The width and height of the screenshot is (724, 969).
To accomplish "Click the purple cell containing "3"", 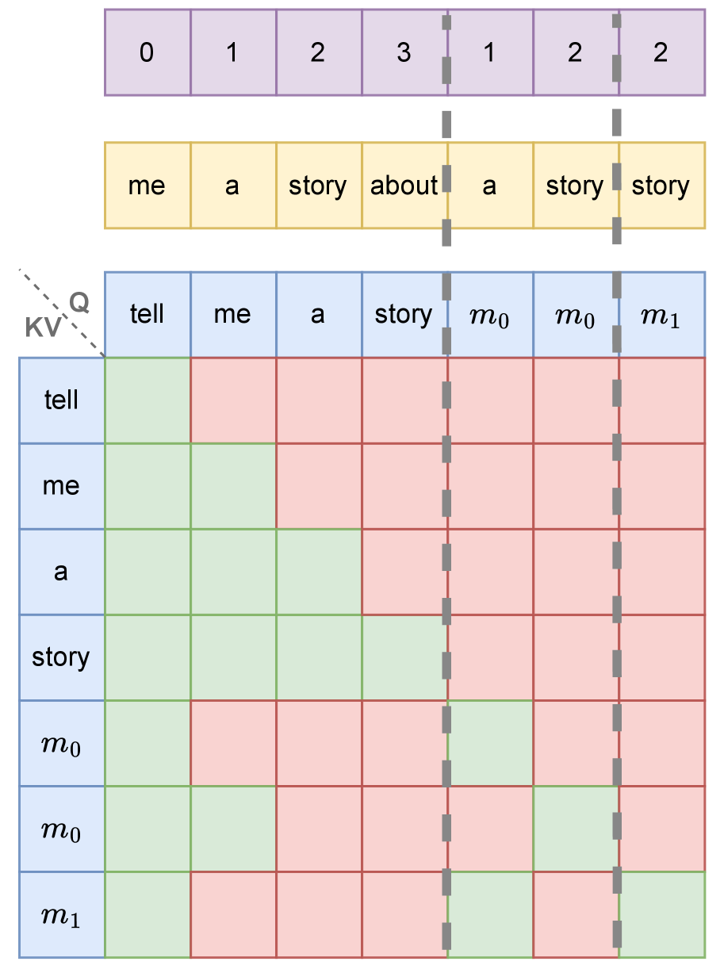I will point(404,52).
